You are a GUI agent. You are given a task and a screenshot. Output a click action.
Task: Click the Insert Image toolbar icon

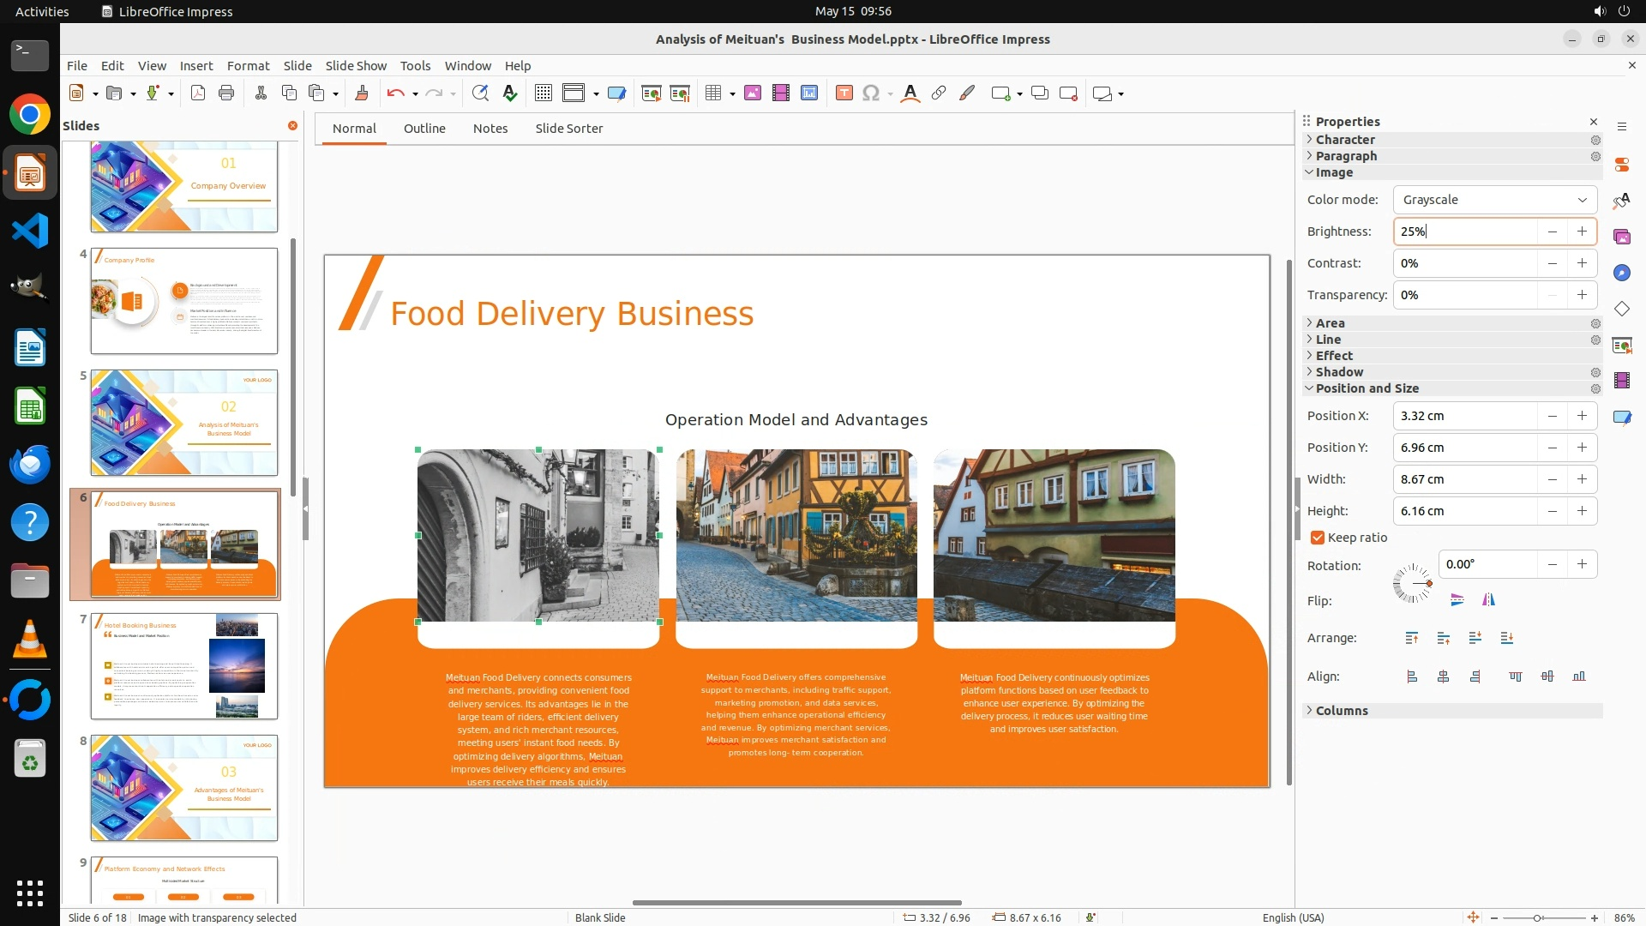point(752,93)
